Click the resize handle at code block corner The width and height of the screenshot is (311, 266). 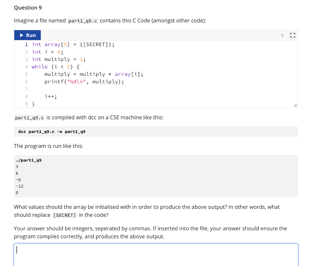(x=295, y=105)
